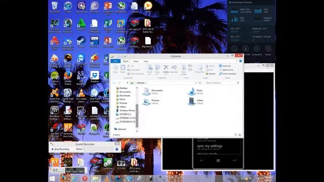Open the Documents library item

(x=153, y=92)
